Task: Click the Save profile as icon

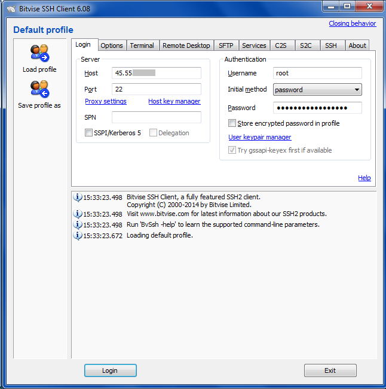Action: pyautogui.click(x=39, y=89)
